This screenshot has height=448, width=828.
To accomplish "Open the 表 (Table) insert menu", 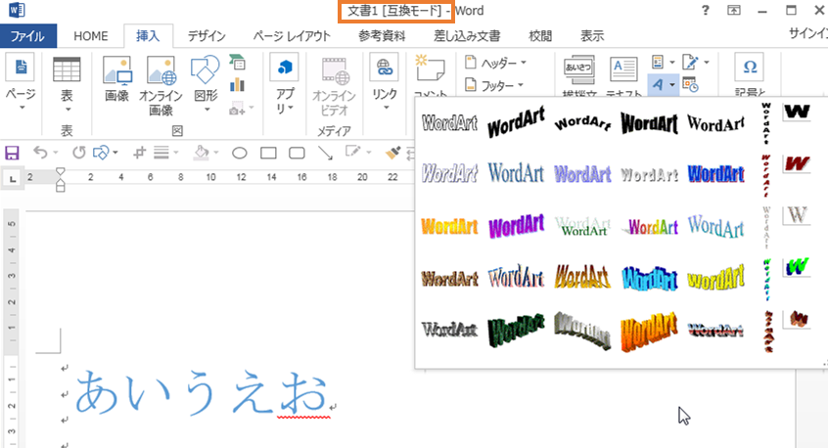I will click(67, 83).
